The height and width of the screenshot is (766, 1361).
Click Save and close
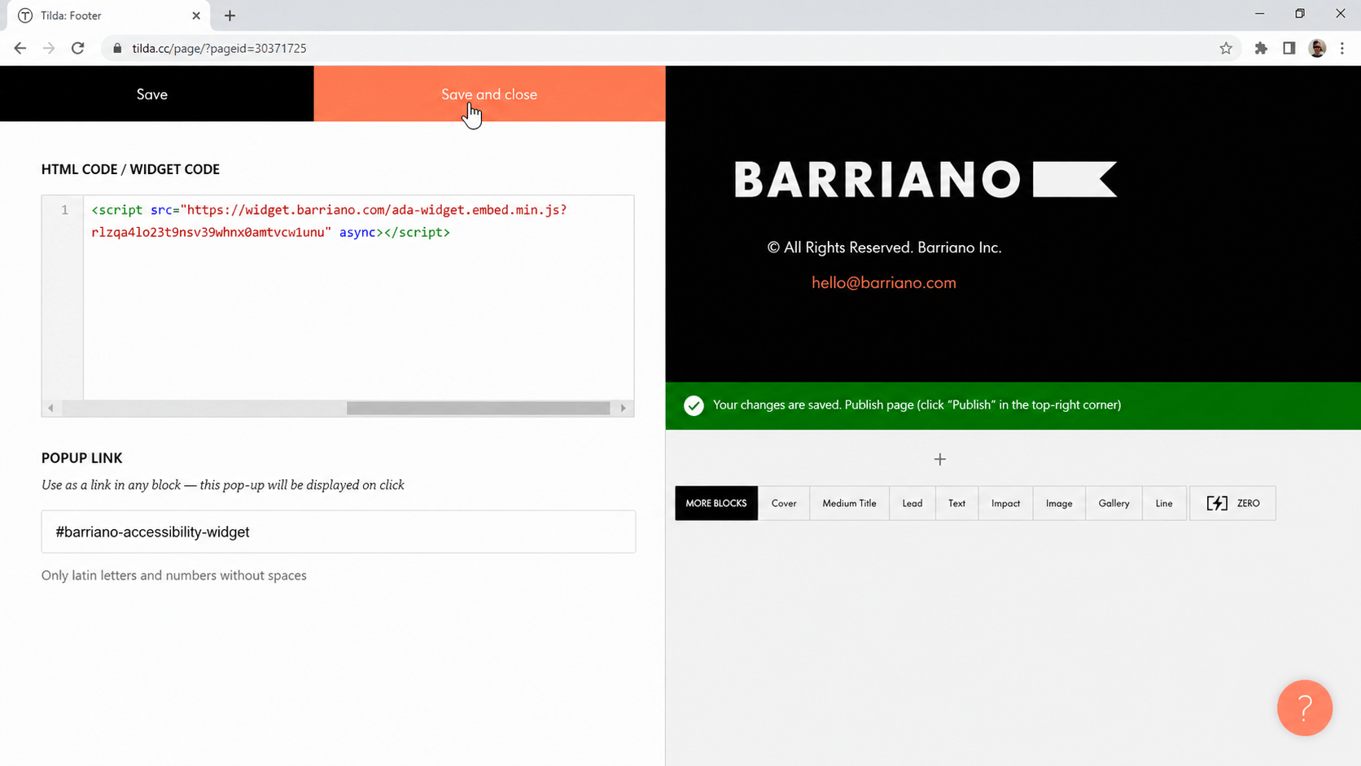point(489,94)
